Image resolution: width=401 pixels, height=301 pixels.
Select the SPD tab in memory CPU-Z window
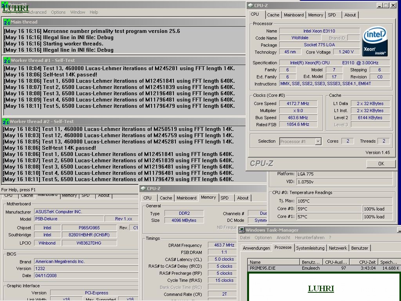(224, 198)
